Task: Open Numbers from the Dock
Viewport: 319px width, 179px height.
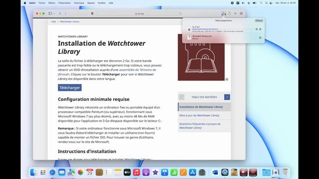Action: tap(174, 173)
